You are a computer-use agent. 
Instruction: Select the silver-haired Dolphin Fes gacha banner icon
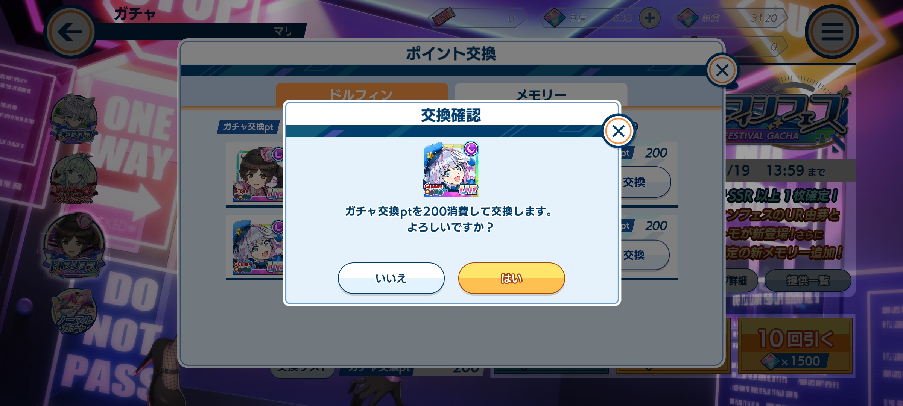[74, 119]
